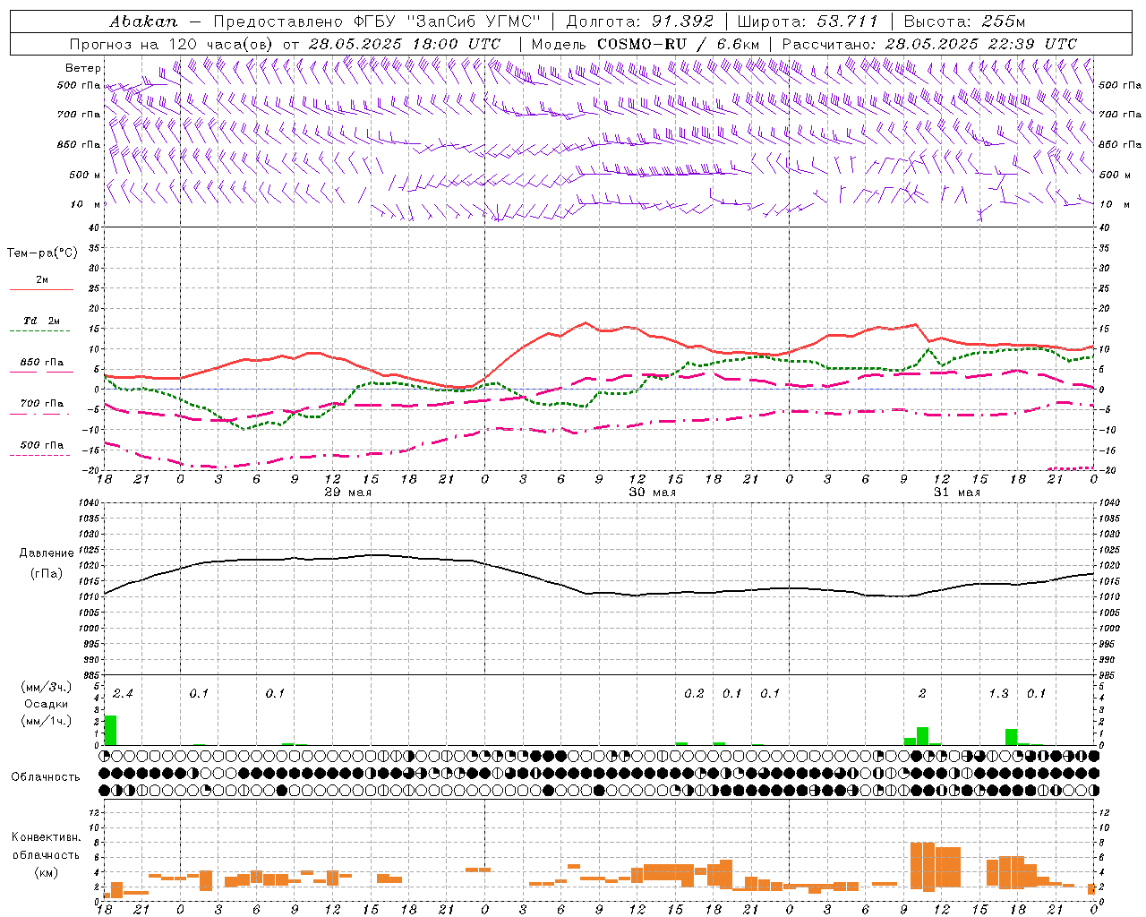The width and height of the screenshot is (1146, 917).
Task: Click the "Давление" pressure panel label
Action: tap(47, 553)
